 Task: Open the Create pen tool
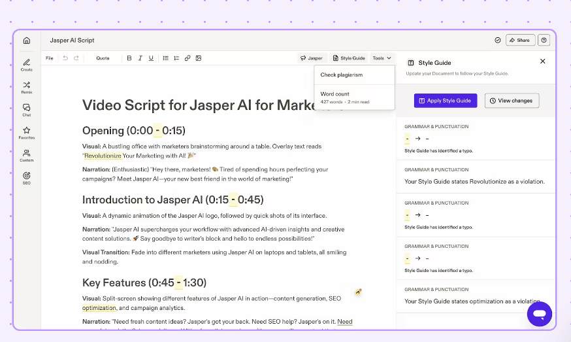(27, 65)
